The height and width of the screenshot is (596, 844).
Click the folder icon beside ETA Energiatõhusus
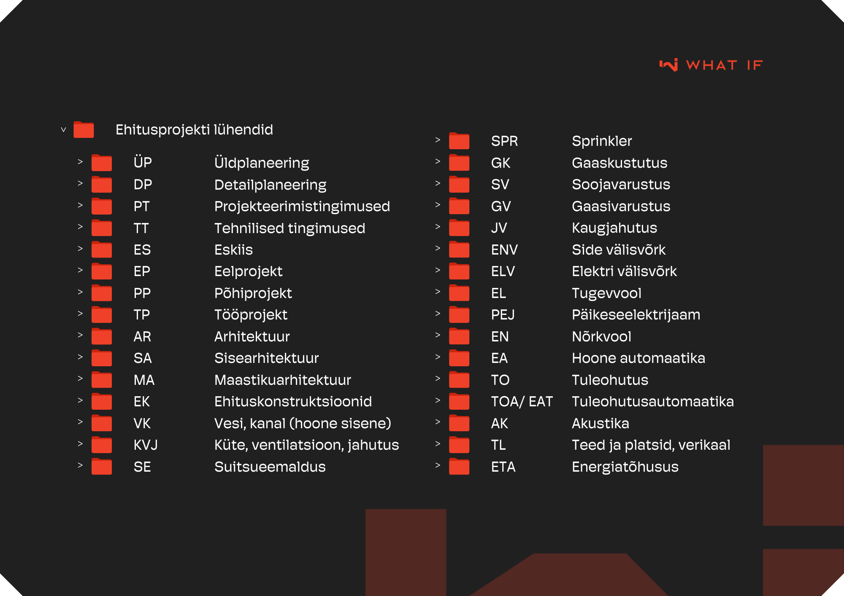point(459,467)
